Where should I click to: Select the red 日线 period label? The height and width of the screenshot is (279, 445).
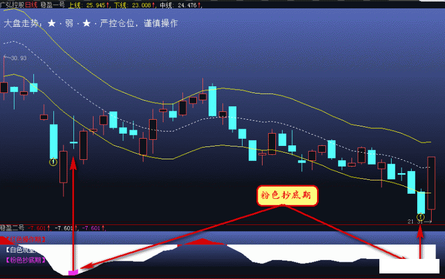coord(31,5)
